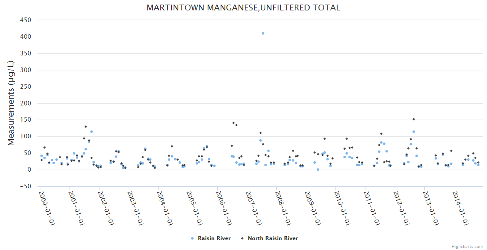The height and width of the screenshot is (250, 487).
Task: Click the −50 y-axis value label
Action: 25,186
